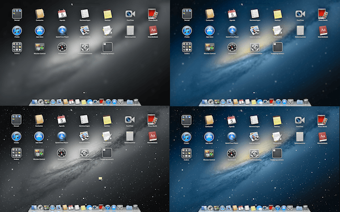This screenshot has width=340, height=212.
Task: Launch Dashboard in the top-right color Launchpad
Action: (x=232, y=47)
